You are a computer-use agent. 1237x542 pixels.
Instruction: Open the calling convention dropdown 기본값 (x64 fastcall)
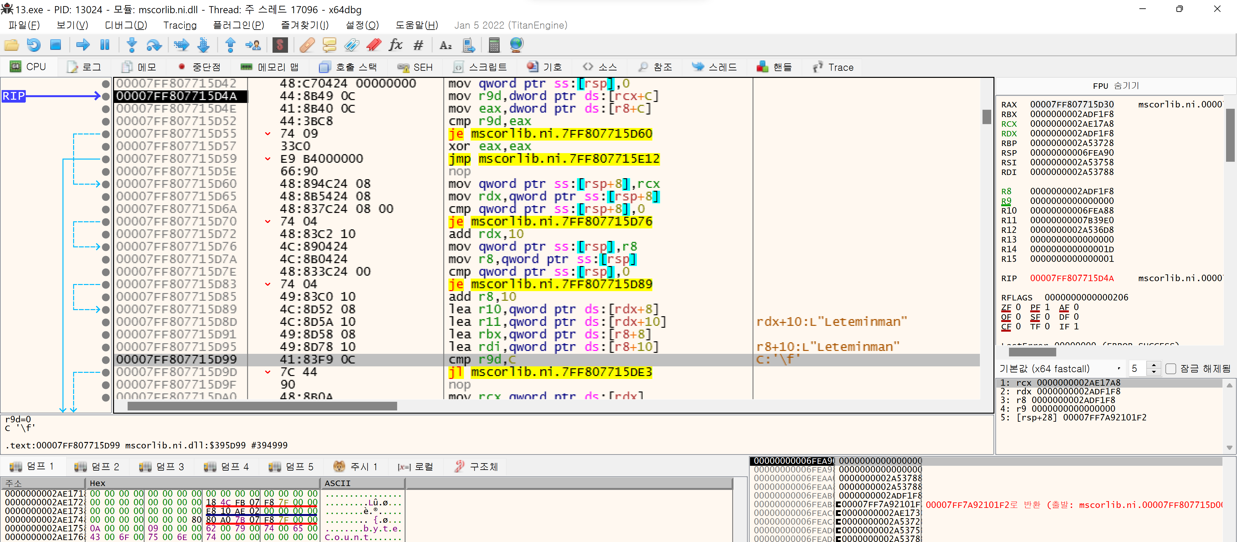coord(1060,369)
